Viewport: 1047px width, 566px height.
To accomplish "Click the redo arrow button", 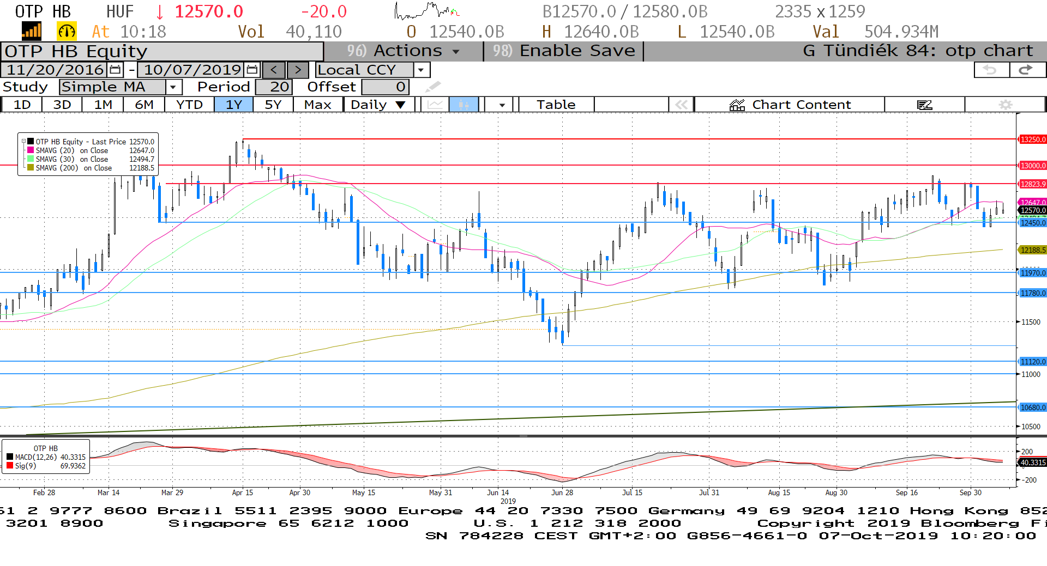I will click(1027, 70).
